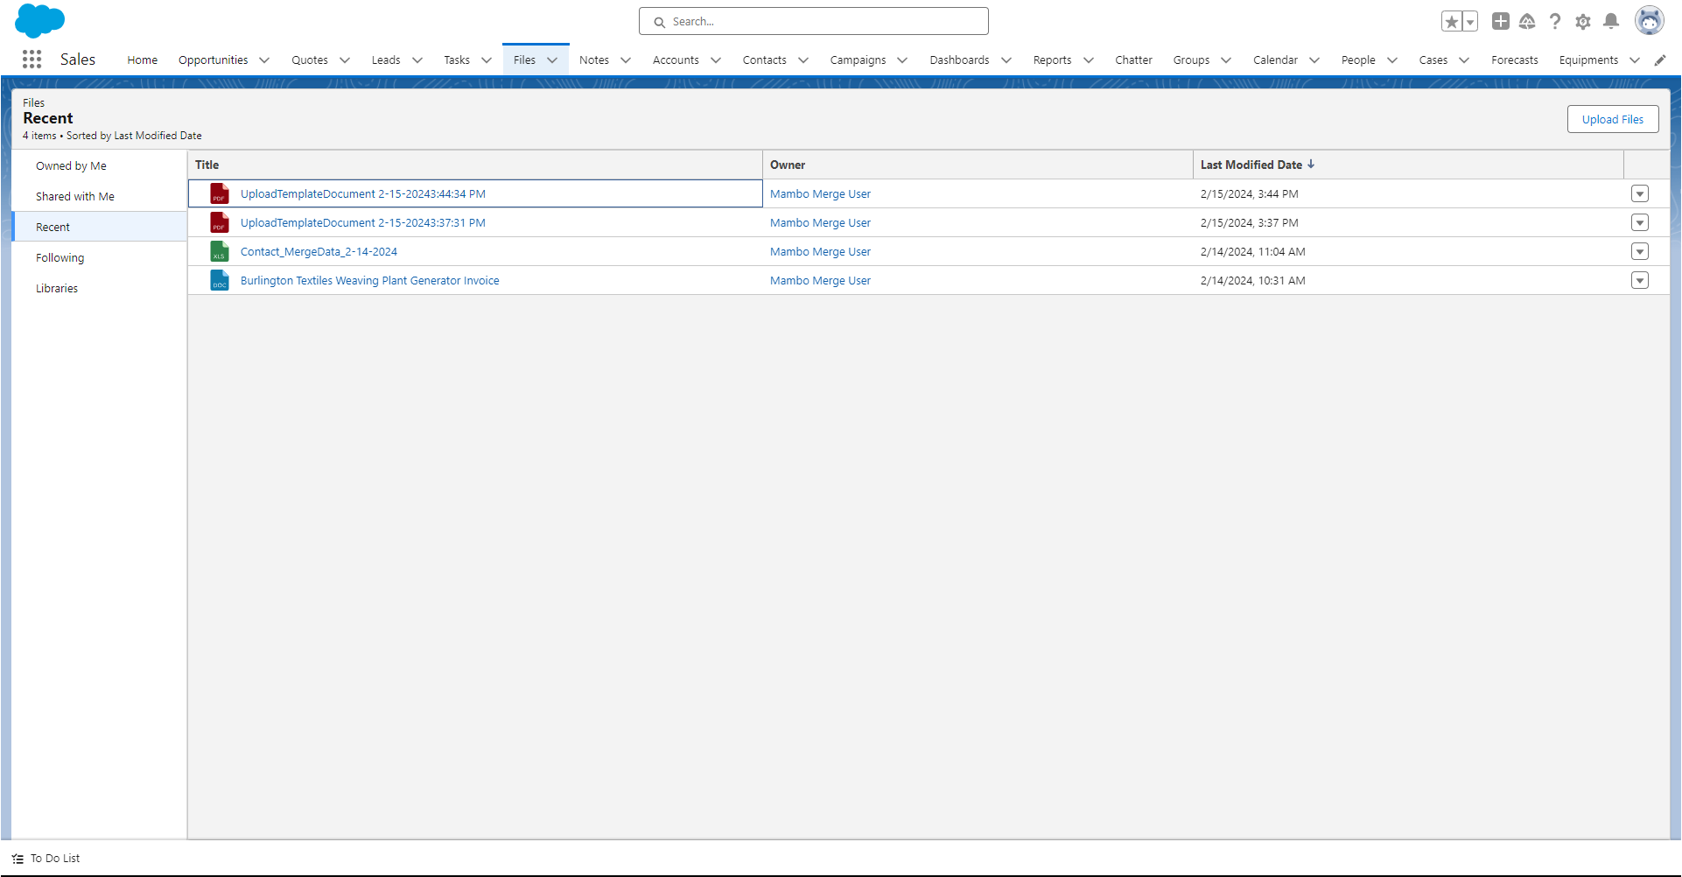Open the Contact_MergeData_2-14-2024 file link
This screenshot has height=877, width=1682.
[x=318, y=251]
